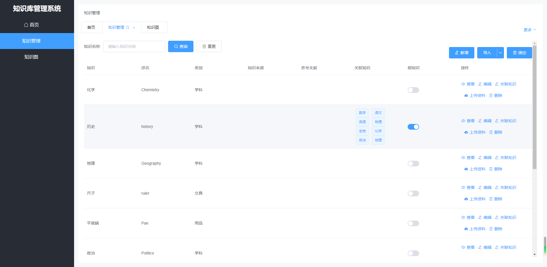View the 历史 row with 查看
This screenshot has width=547, height=267.
[468, 121]
